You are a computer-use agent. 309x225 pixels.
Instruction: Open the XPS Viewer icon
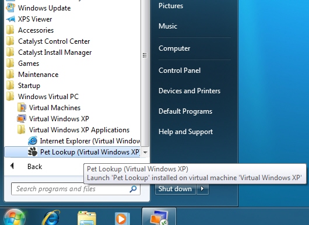pos(10,19)
